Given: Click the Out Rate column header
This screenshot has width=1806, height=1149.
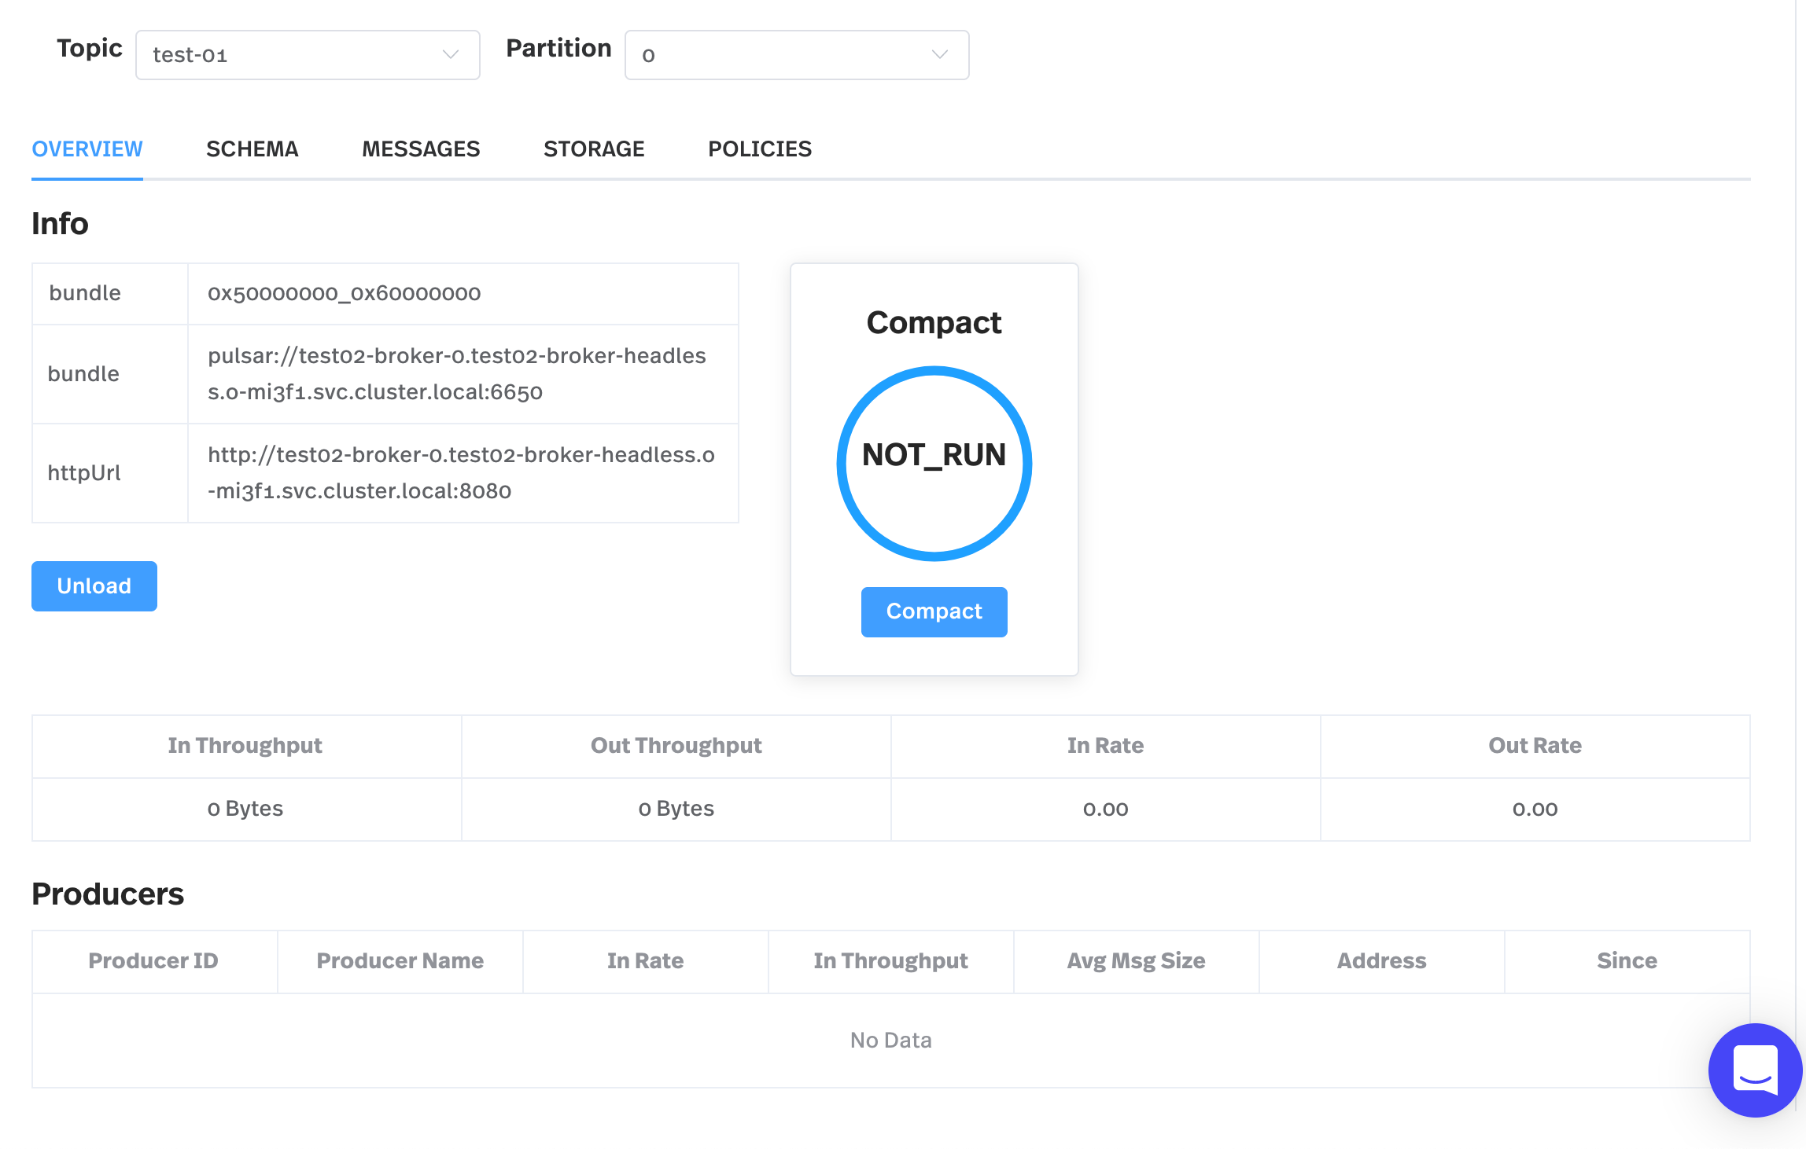Looking at the screenshot, I should point(1534,745).
